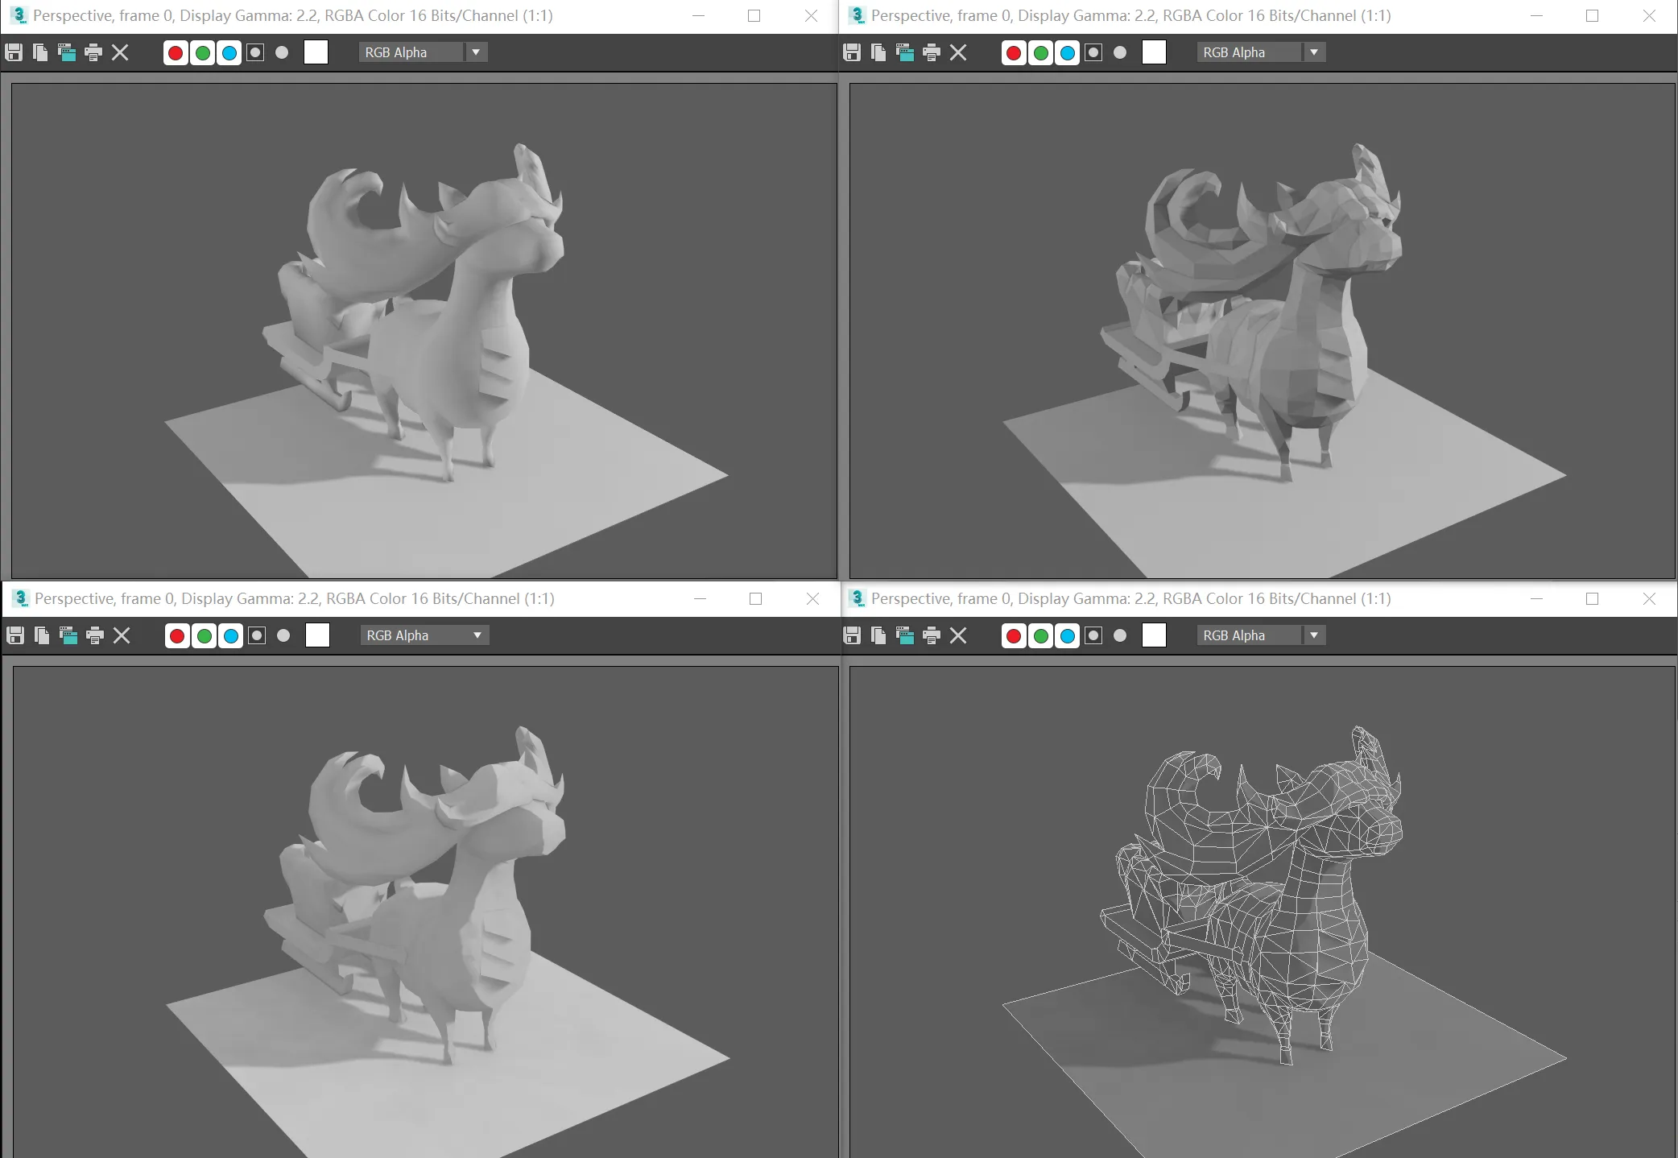The height and width of the screenshot is (1158, 1678).
Task: Toggle red channel in top-left window
Action: (x=176, y=52)
